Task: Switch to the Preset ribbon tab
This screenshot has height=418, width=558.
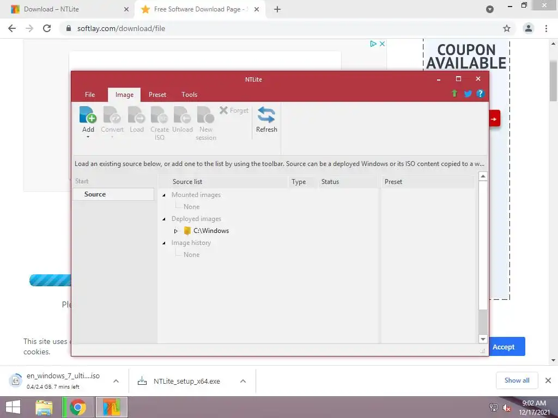Action: (157, 95)
